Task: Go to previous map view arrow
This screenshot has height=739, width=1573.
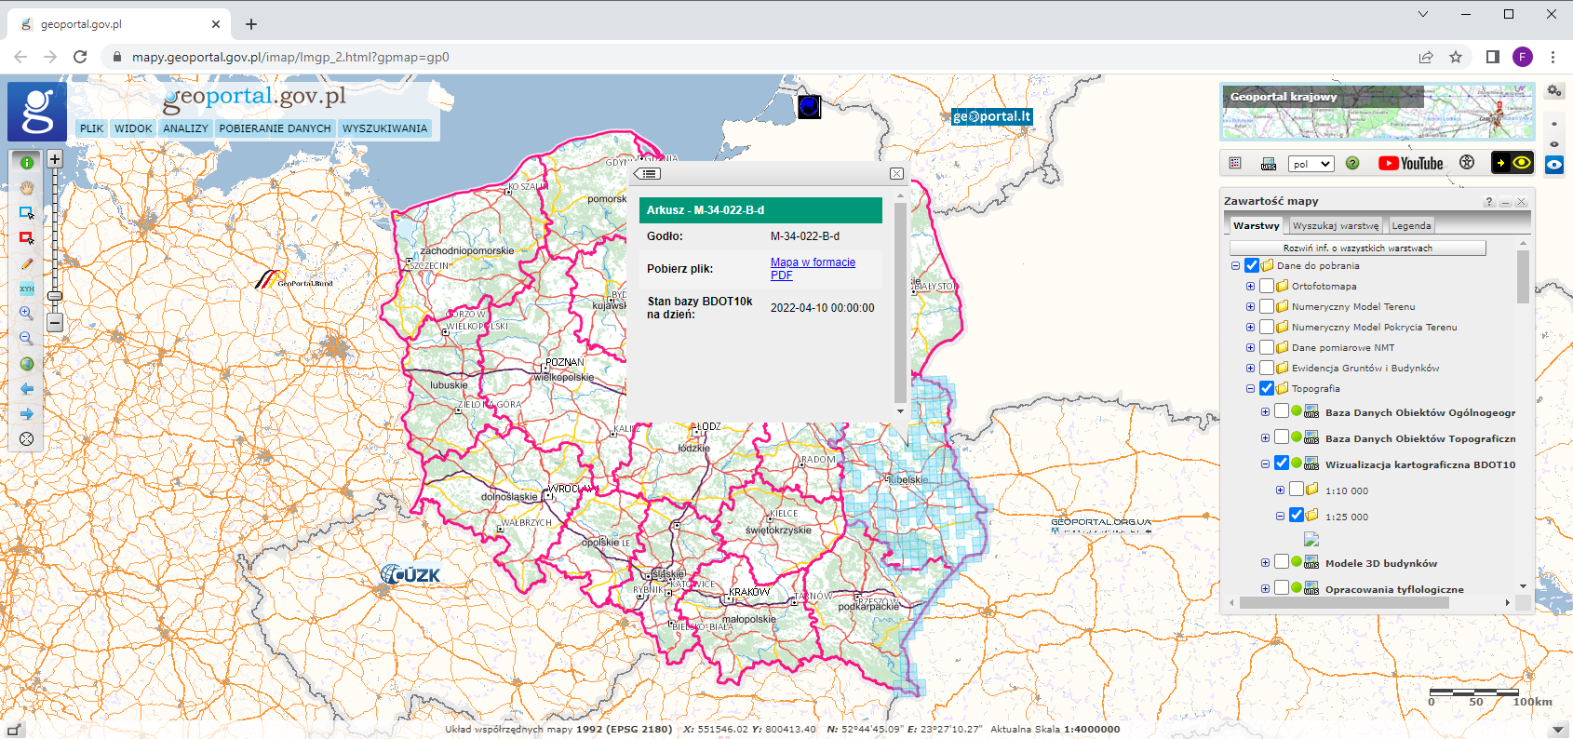Action: (x=27, y=389)
